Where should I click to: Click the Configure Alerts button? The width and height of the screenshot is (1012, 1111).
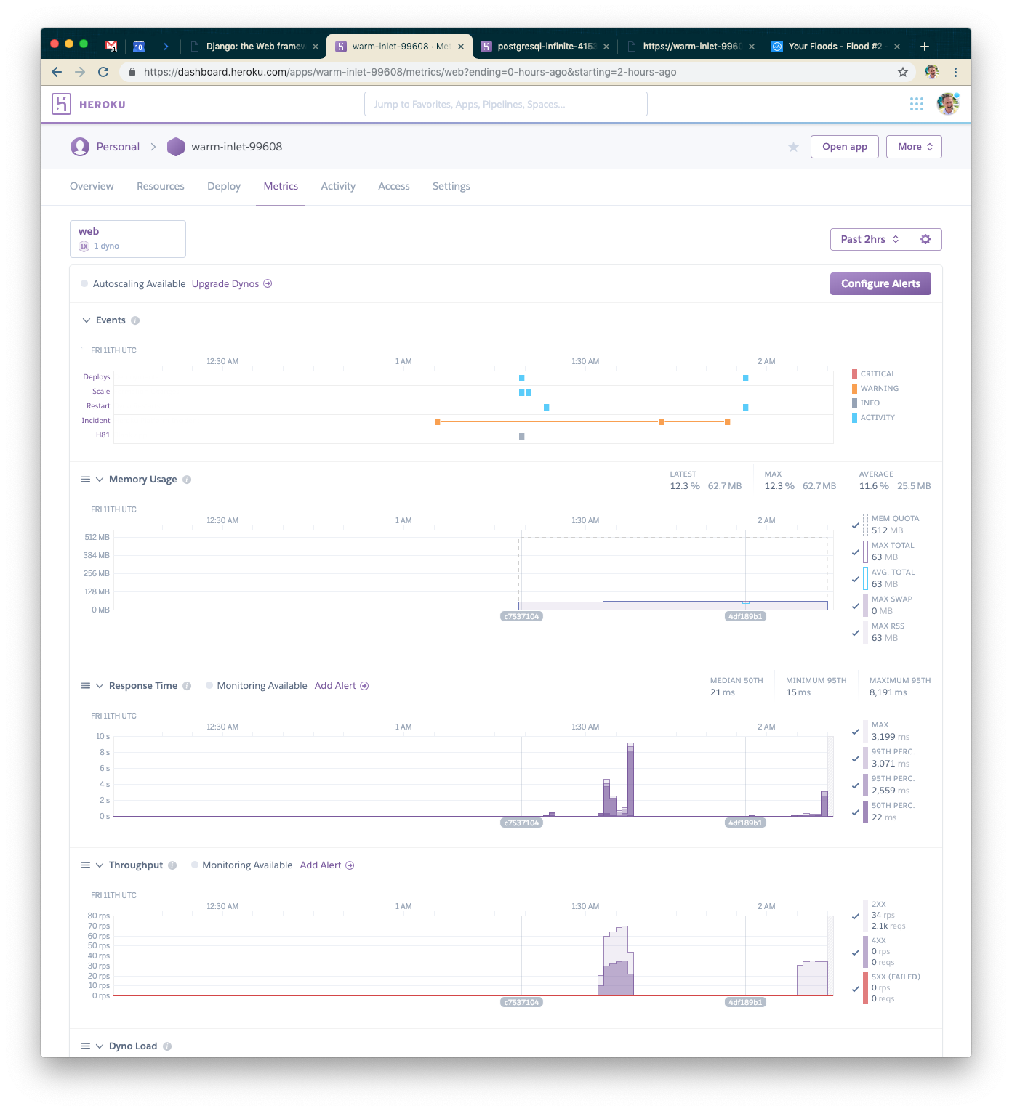tap(880, 283)
